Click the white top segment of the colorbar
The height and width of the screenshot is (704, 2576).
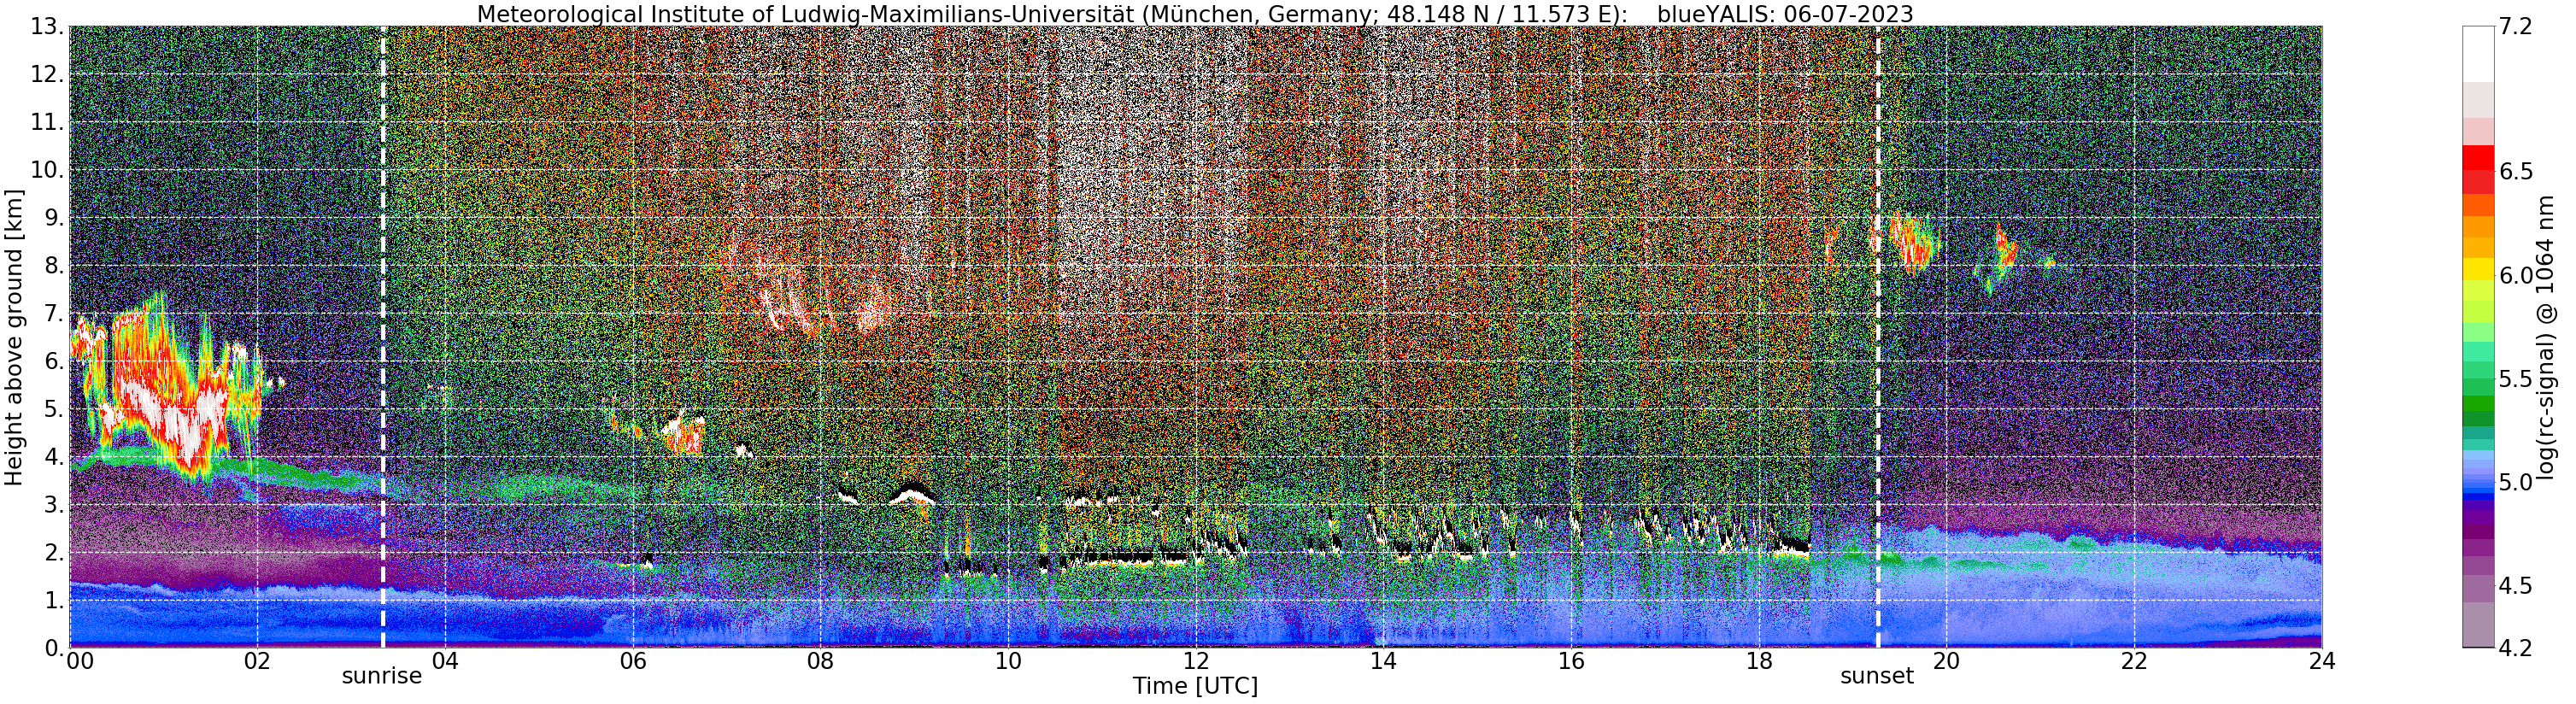tap(2478, 54)
